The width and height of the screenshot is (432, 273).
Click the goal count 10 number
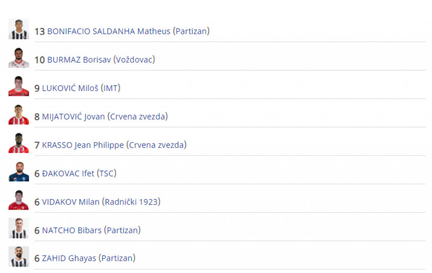click(x=40, y=59)
